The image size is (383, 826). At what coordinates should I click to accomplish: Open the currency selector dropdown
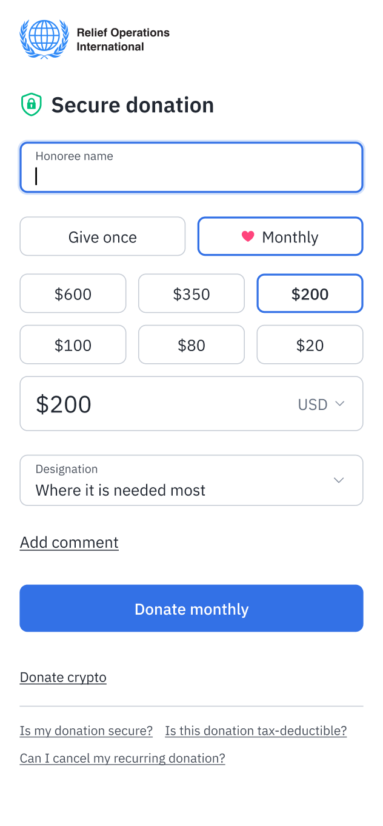[321, 403]
